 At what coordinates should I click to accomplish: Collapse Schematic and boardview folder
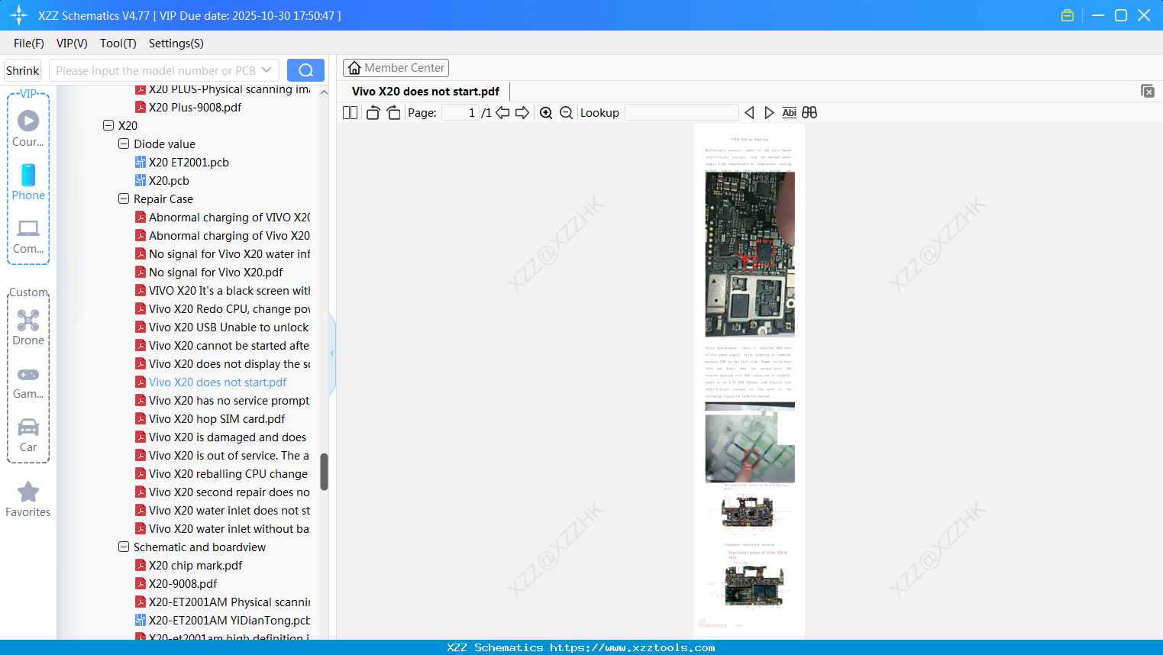click(124, 547)
